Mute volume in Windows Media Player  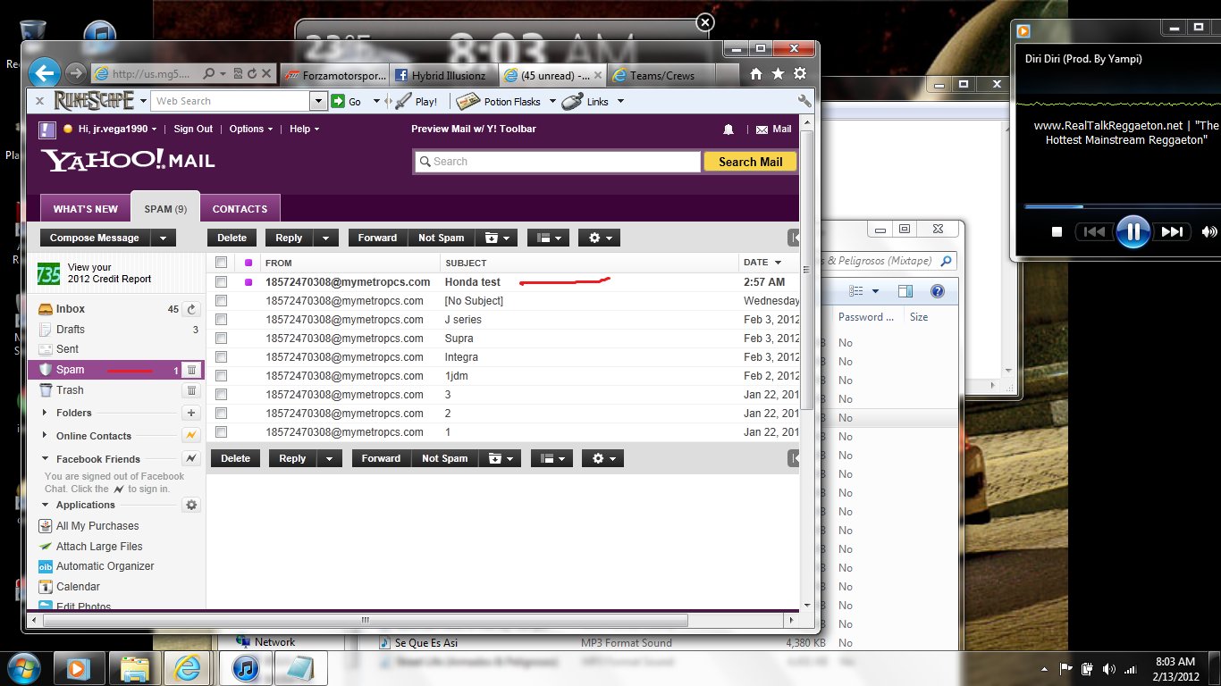(1209, 232)
